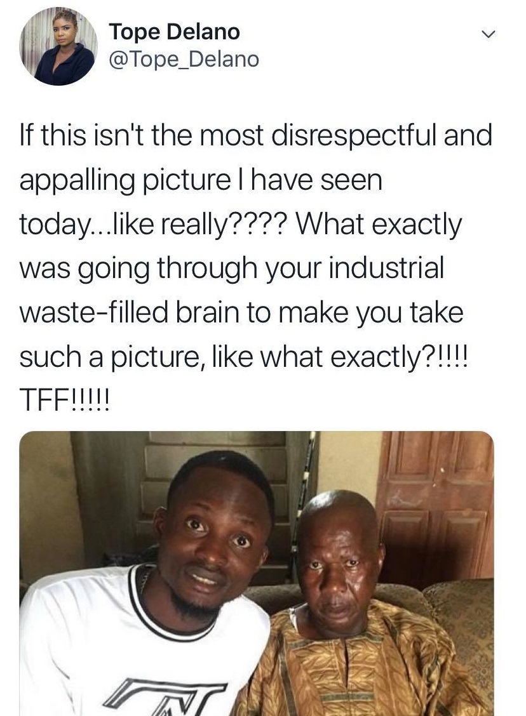
Task: Click the tweet author's profile avatar
Action: [57, 47]
